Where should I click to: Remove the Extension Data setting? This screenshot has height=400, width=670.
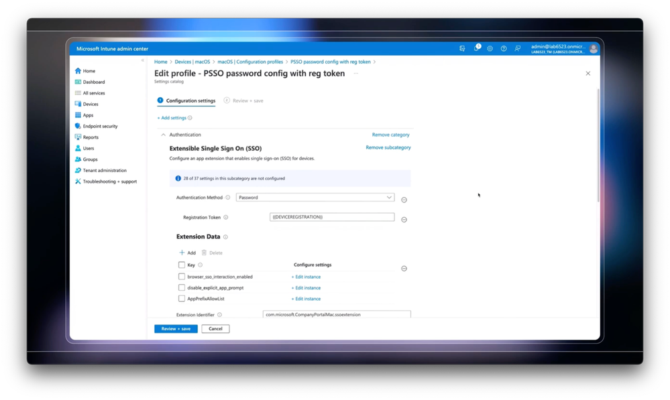[x=404, y=269]
